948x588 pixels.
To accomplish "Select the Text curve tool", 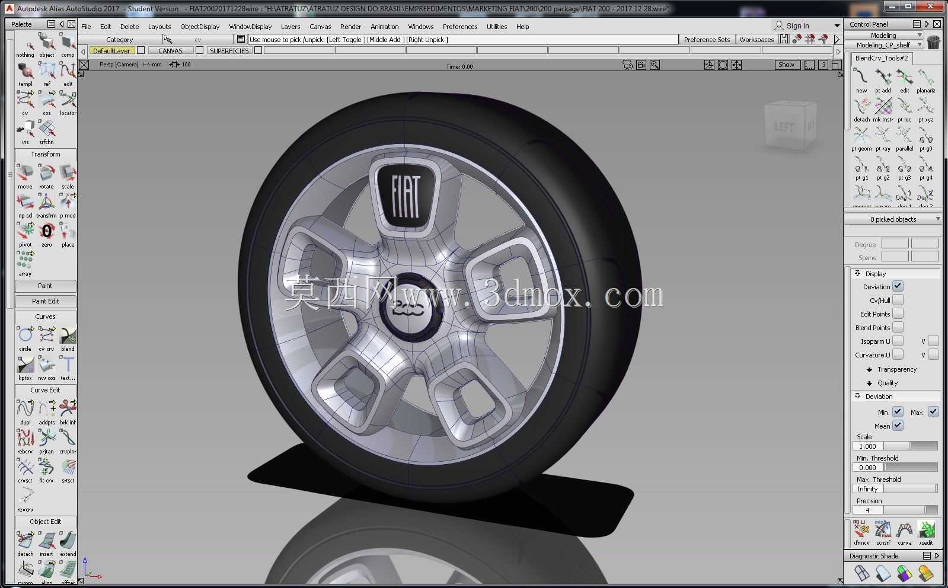I will pos(68,367).
